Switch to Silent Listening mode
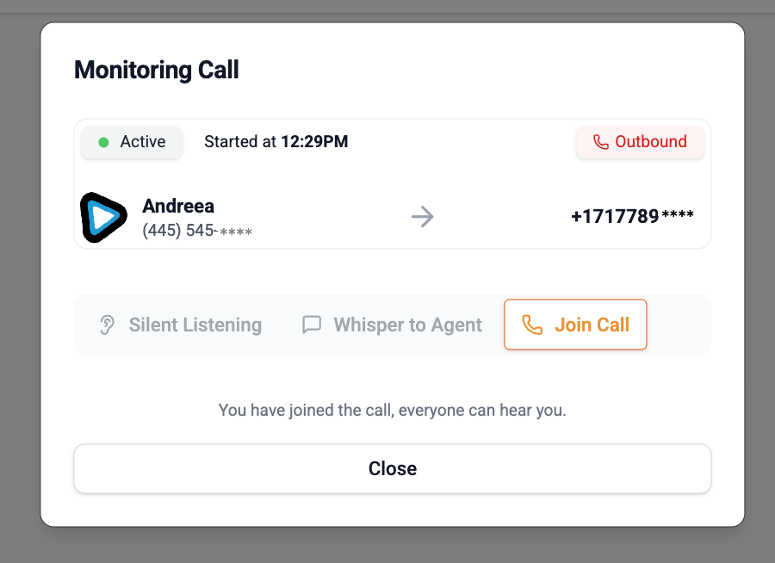Screen dimensions: 775x563 (x=181, y=325)
